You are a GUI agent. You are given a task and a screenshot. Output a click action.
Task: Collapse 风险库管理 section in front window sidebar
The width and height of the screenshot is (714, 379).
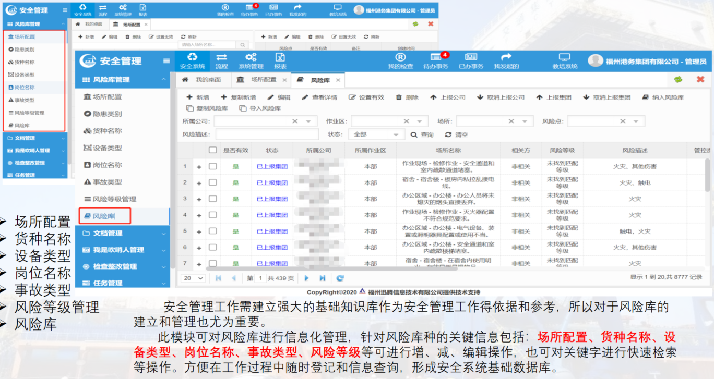pos(123,80)
